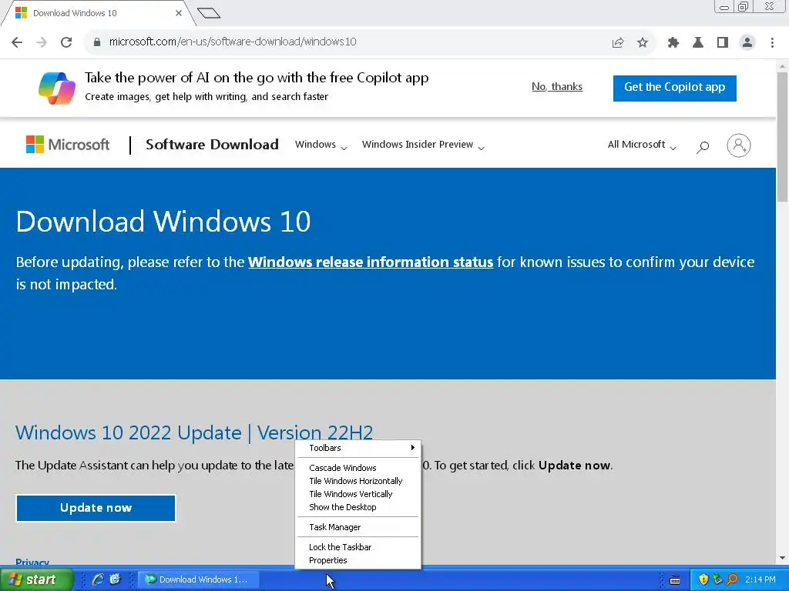The height and width of the screenshot is (591, 789).
Task: Click the Microsoft logo
Action: [x=68, y=145]
